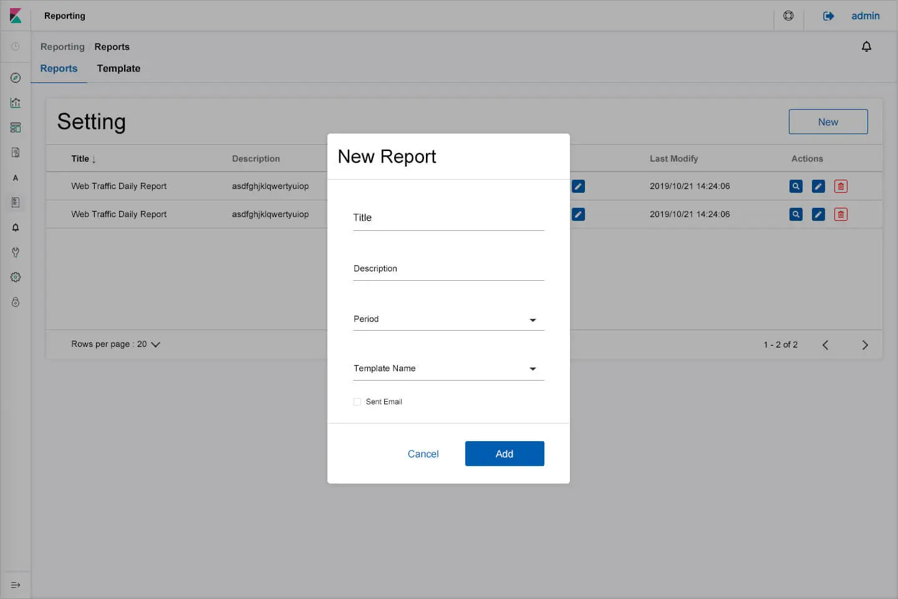Viewport: 898px width, 599px height.
Task: Switch to the Template tab
Action: [118, 69]
